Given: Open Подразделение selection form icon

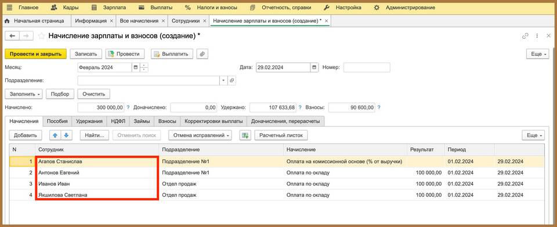Looking at the screenshot, I should [x=232, y=81].
